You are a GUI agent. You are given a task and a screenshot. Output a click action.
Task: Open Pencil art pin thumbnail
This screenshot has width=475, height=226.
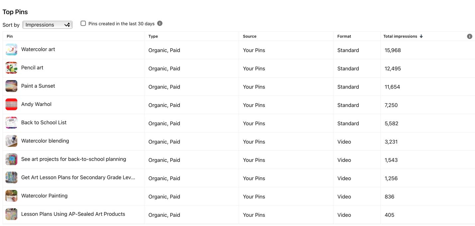[11, 68]
